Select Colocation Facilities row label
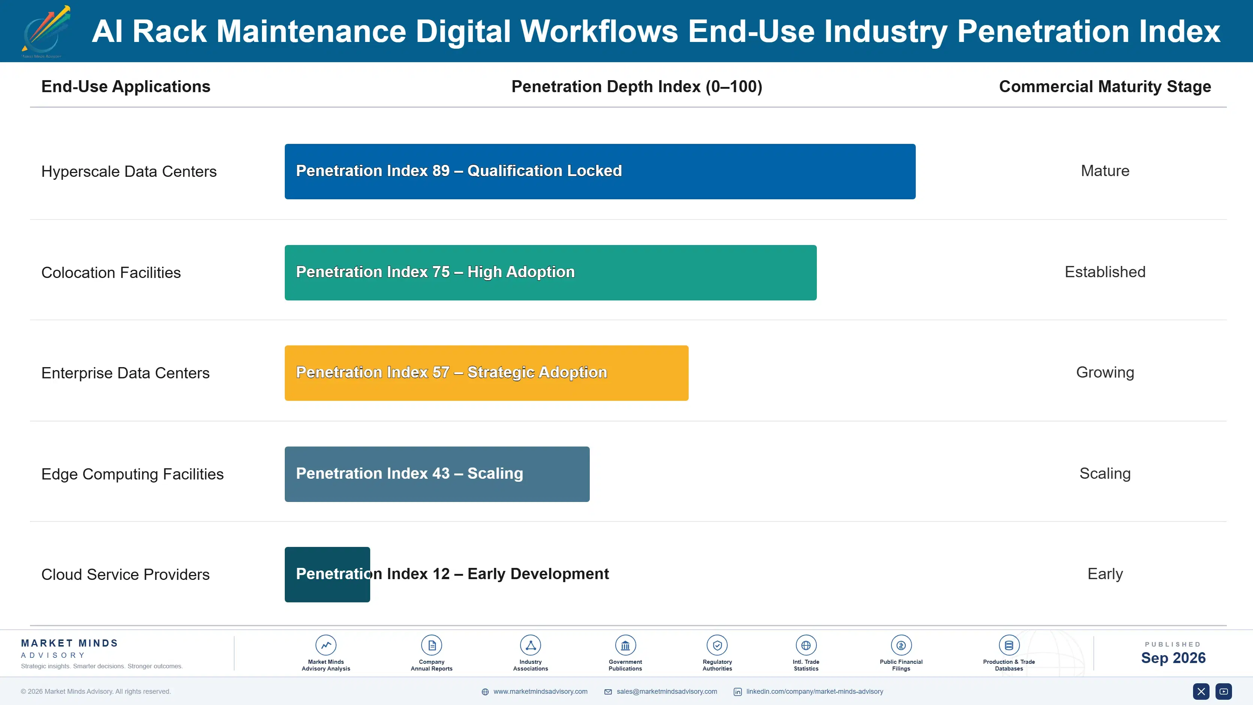Screen dimensions: 1253x705 coord(111,272)
